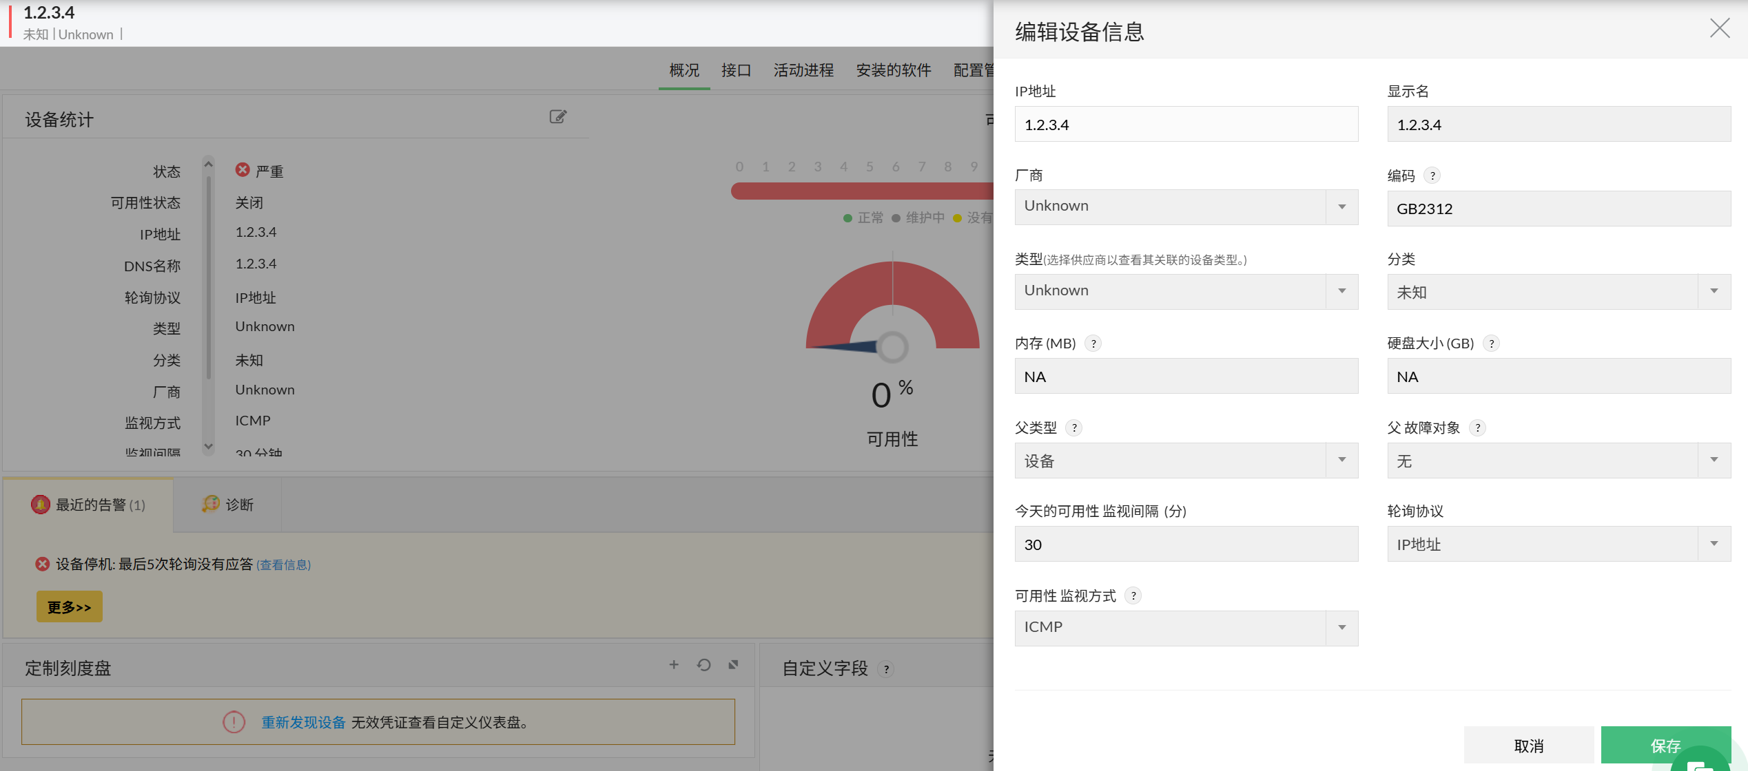Expand the 定制刻度盘 panel fullscreen
The height and width of the screenshot is (771, 1748).
733,665
